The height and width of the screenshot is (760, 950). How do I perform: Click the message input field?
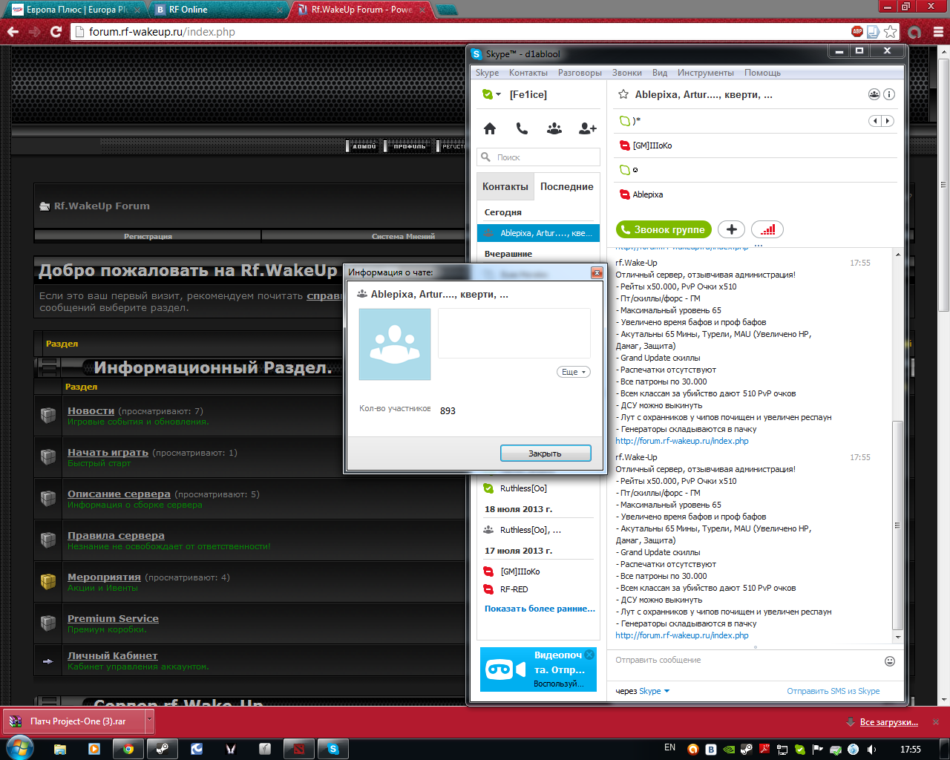(x=746, y=661)
